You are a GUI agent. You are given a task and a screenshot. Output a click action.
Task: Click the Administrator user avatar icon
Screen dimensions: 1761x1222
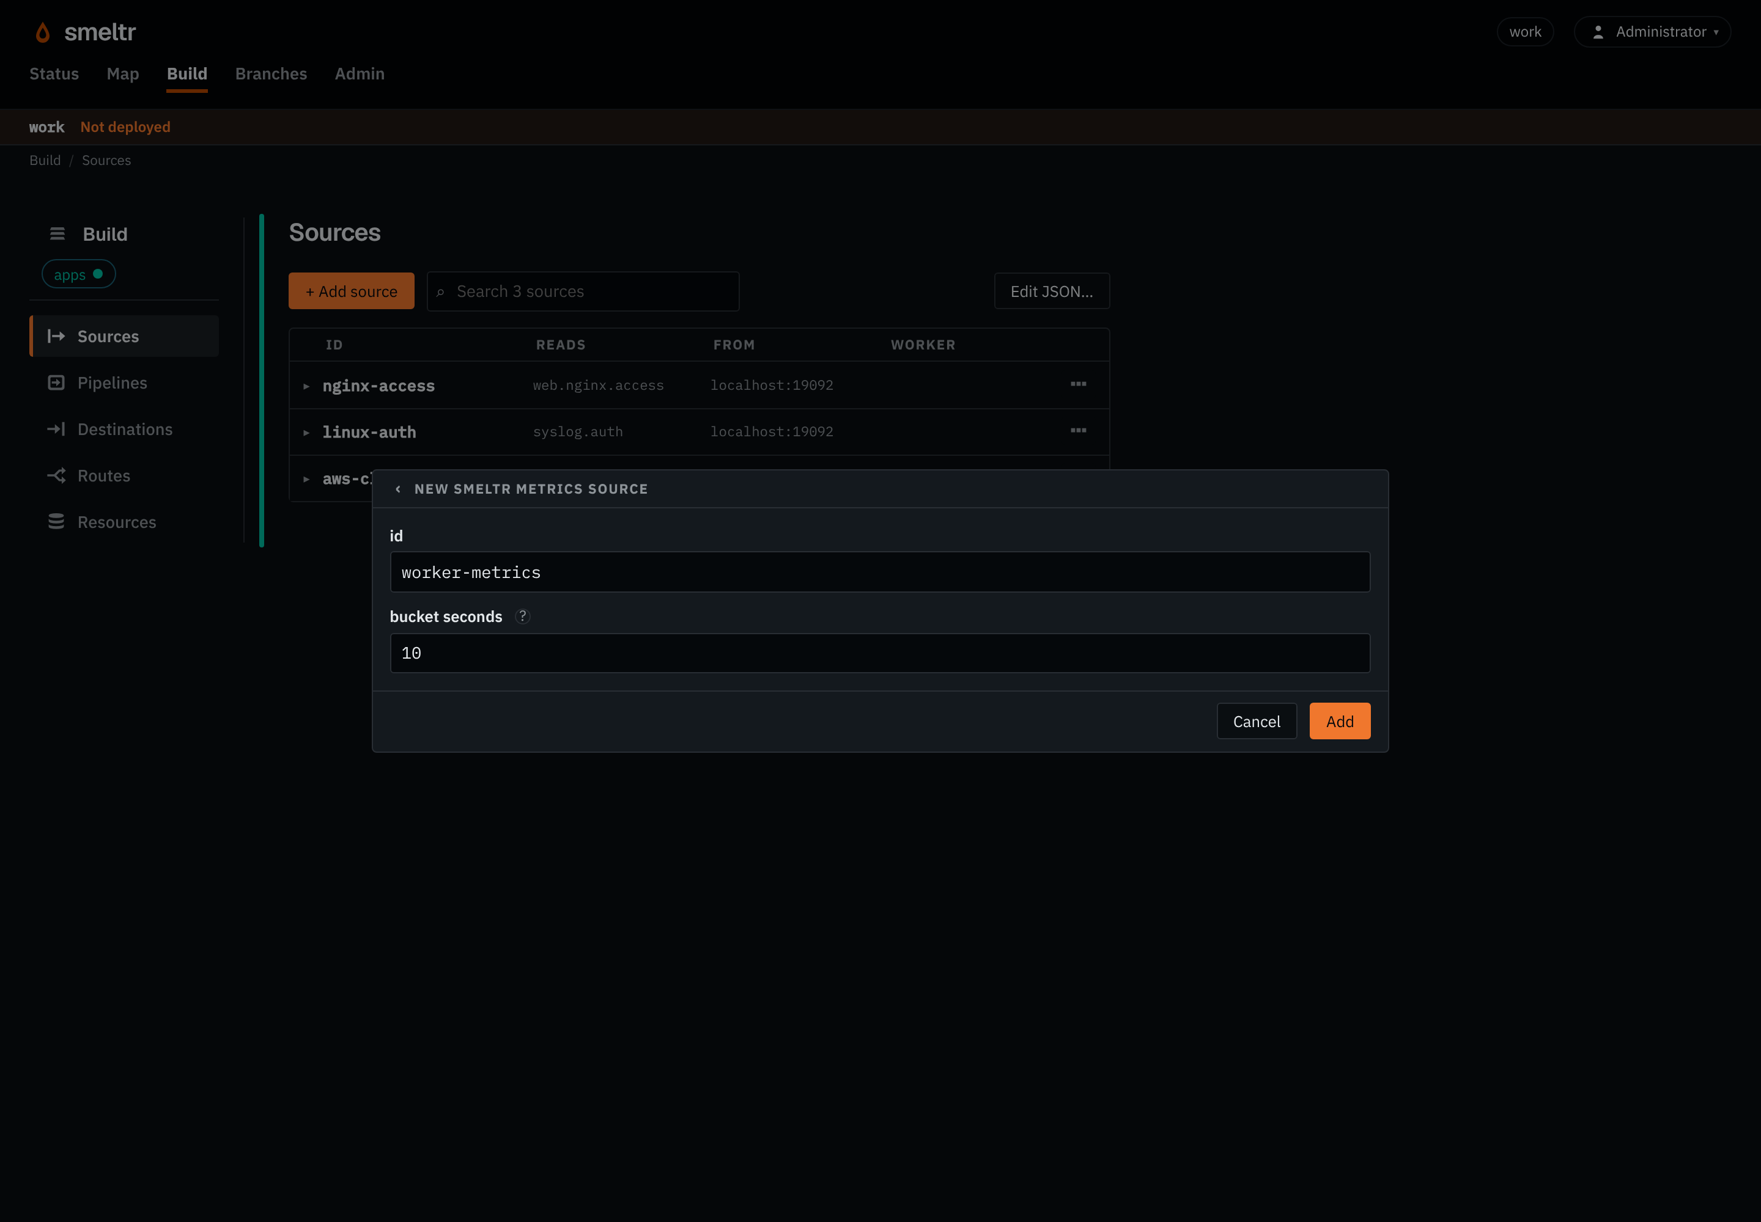[x=1598, y=32]
